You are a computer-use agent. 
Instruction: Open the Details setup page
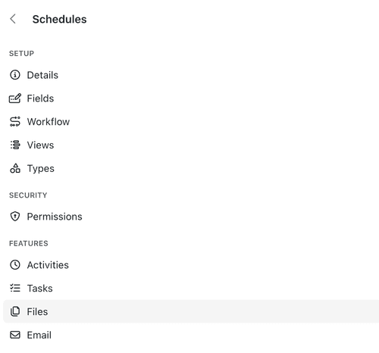pos(42,75)
